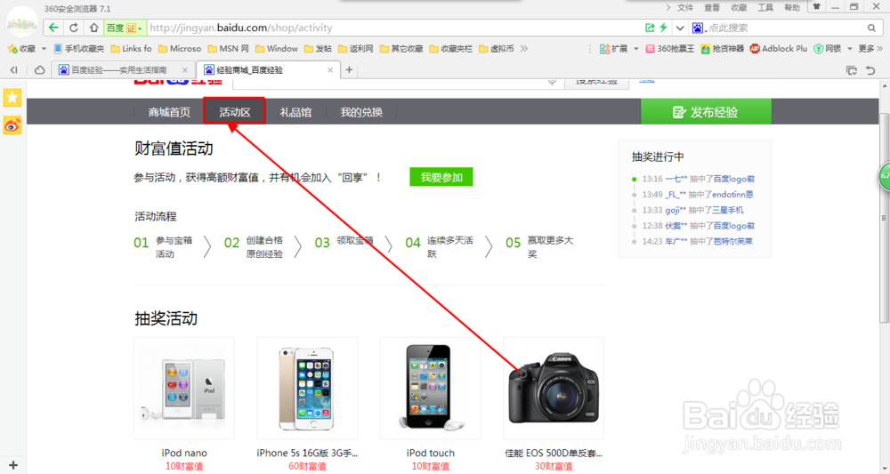Open the 百度 证 site certificate dropdown
The width and height of the screenshot is (890, 474).
tap(125, 28)
